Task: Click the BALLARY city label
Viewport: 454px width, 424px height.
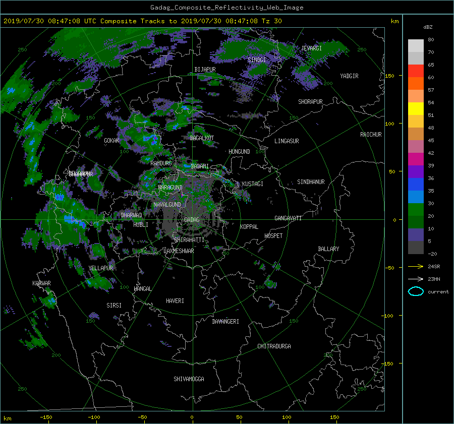Action: [x=328, y=249]
